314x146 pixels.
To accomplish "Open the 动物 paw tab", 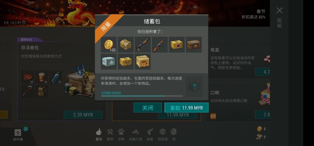I will click(x=121, y=135).
